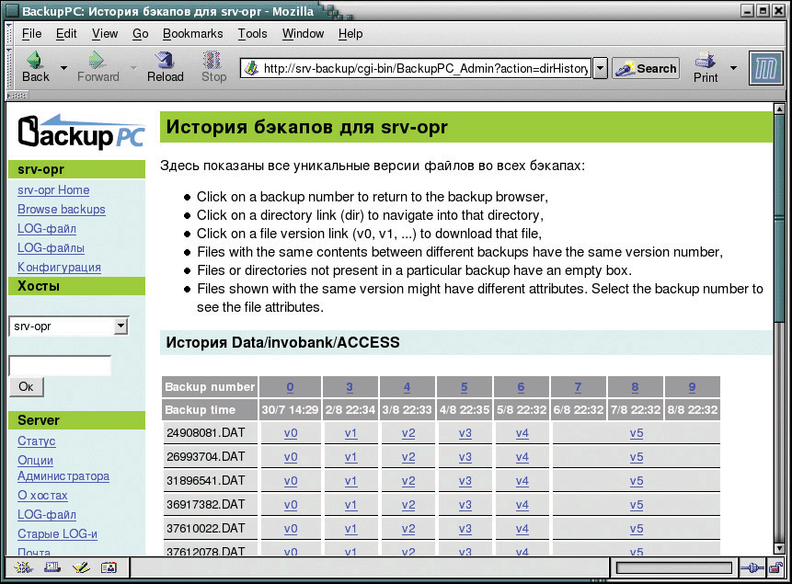Open Composer from the status bar component icon
Image resolution: width=792 pixels, height=584 pixels.
[80, 567]
